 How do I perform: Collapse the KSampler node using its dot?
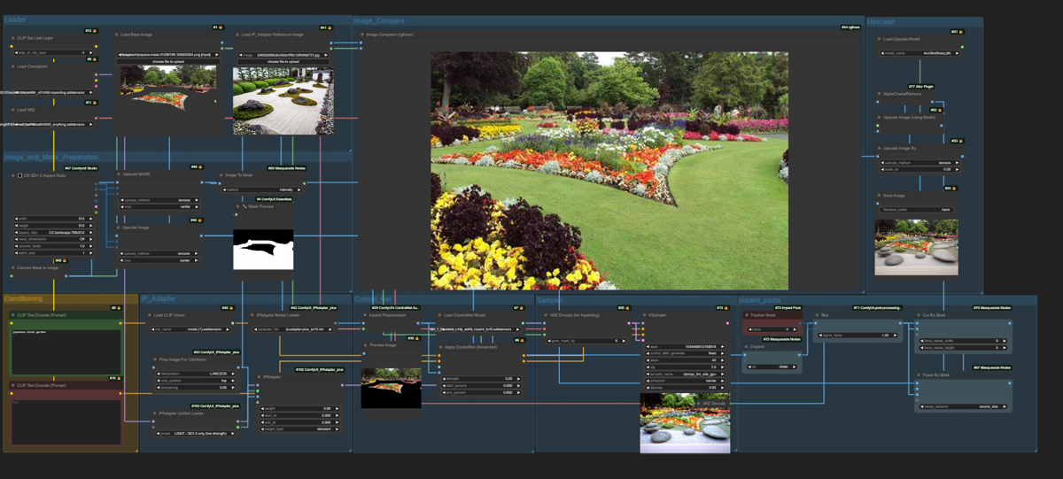click(x=644, y=315)
